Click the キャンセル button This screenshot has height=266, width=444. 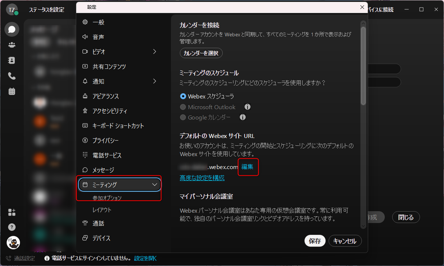pyautogui.click(x=345, y=241)
